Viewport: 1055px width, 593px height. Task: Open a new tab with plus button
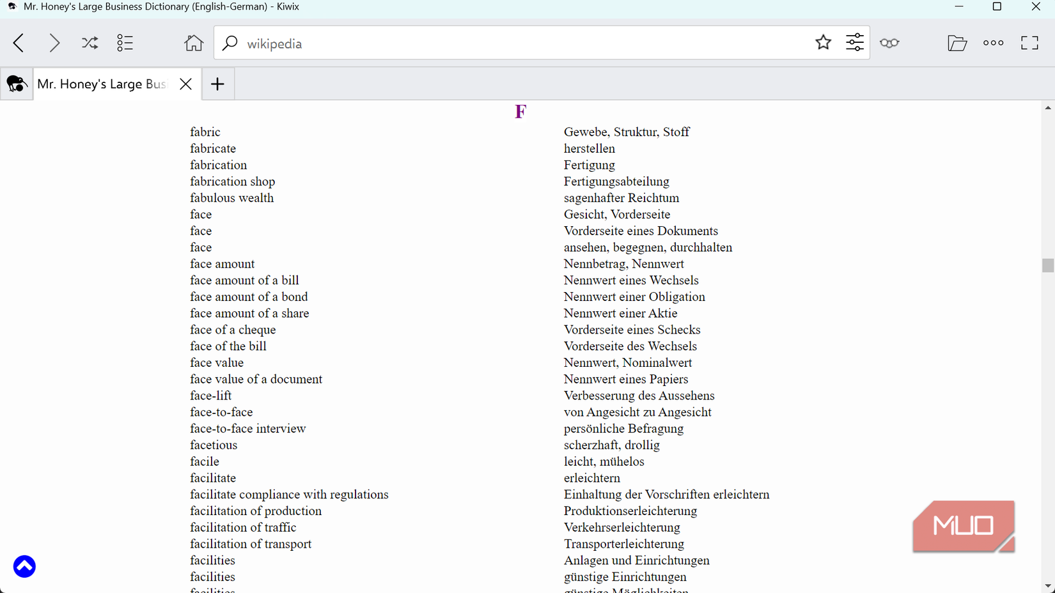(217, 84)
